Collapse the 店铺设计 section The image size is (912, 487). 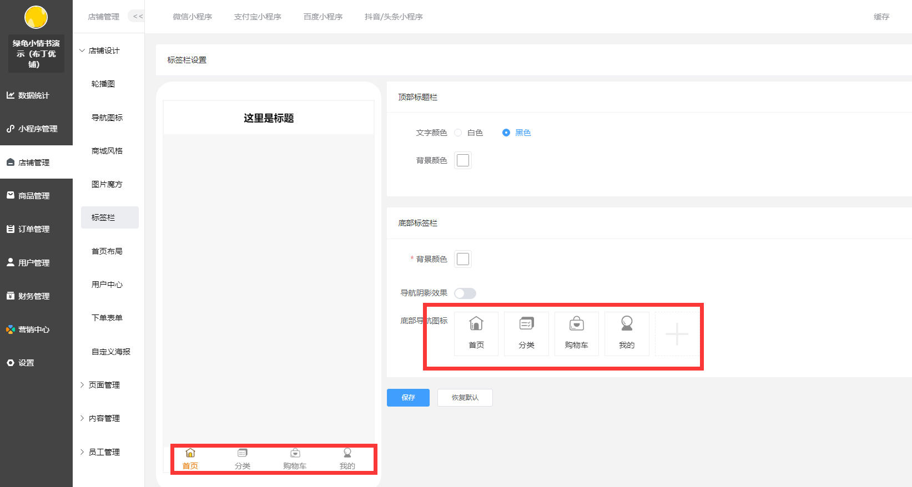100,50
